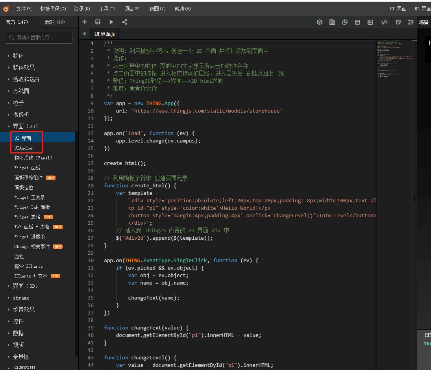
Task: Collapse the 界面（2D）category
Action: [25, 126]
